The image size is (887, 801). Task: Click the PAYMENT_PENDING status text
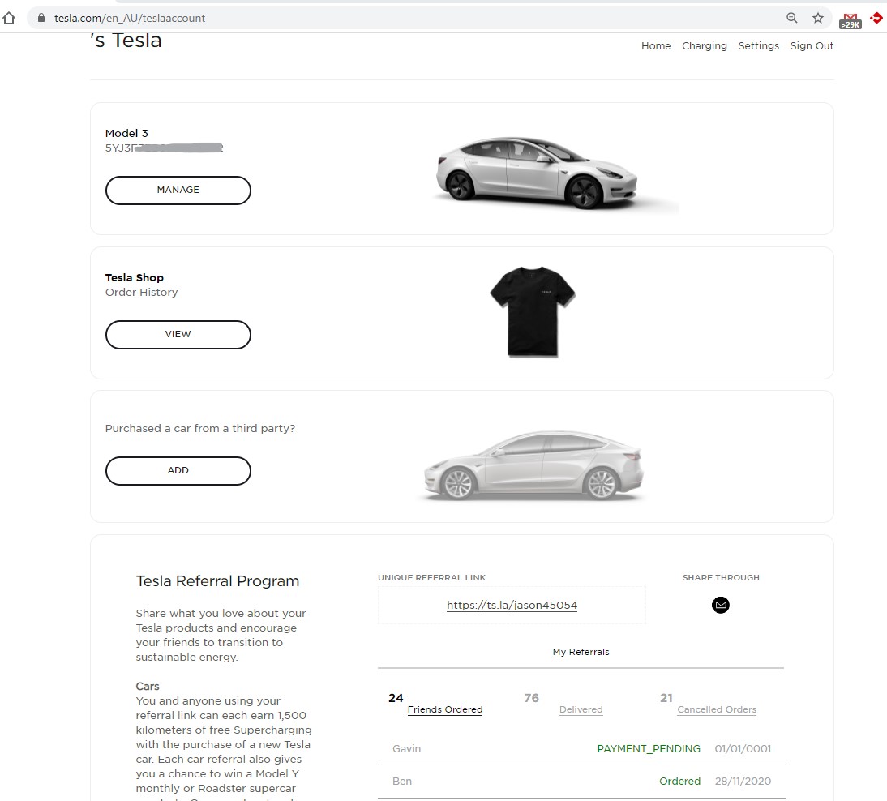[x=649, y=749]
